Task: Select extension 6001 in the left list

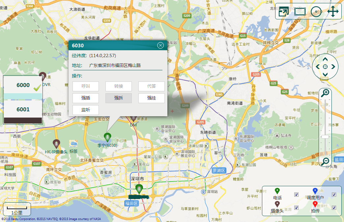Action: point(23,109)
